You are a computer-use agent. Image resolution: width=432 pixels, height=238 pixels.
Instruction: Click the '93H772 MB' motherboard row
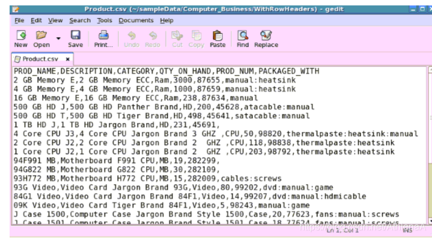[148, 179]
